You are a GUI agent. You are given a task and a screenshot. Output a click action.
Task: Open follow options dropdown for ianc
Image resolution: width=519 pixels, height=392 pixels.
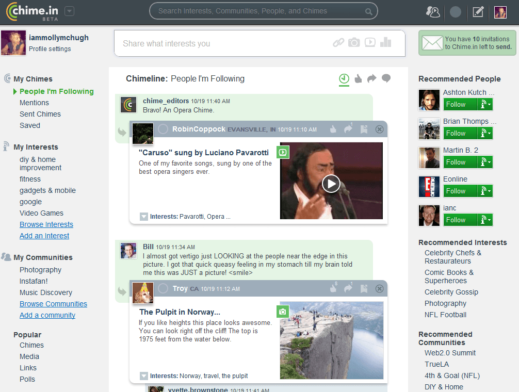click(485, 220)
